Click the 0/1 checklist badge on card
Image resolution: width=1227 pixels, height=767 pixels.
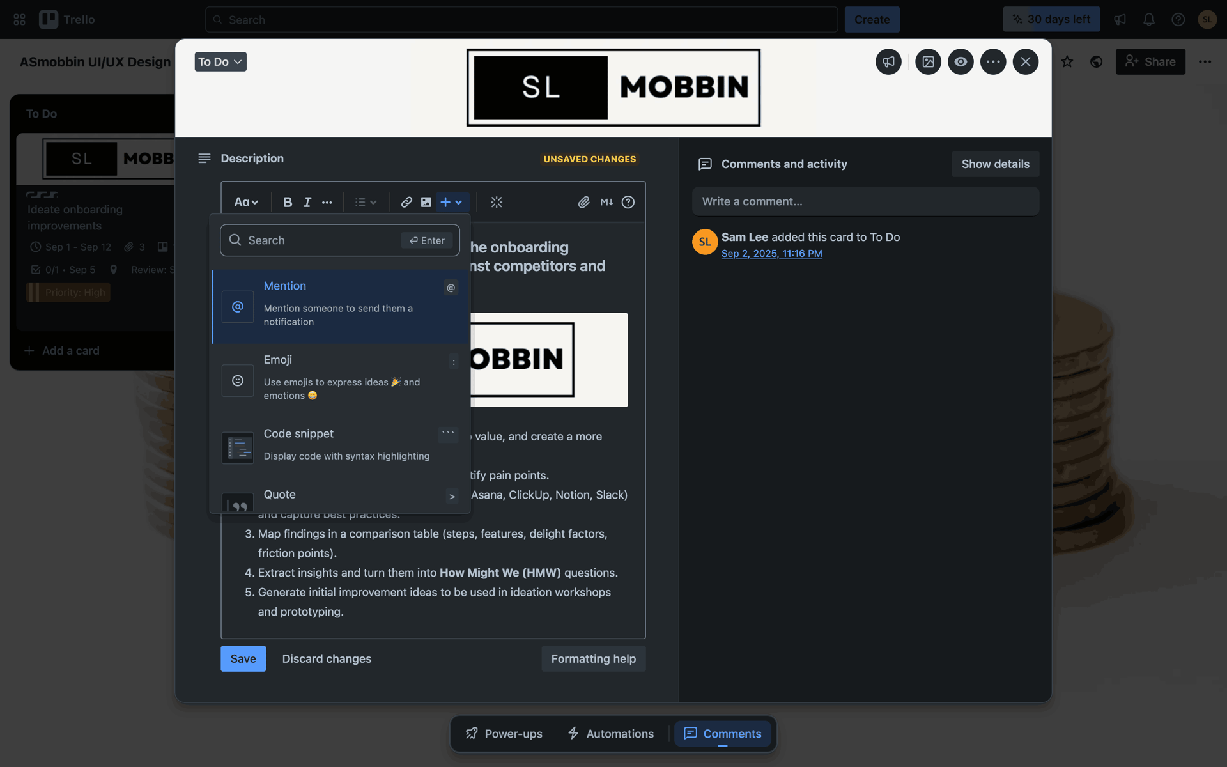63,270
